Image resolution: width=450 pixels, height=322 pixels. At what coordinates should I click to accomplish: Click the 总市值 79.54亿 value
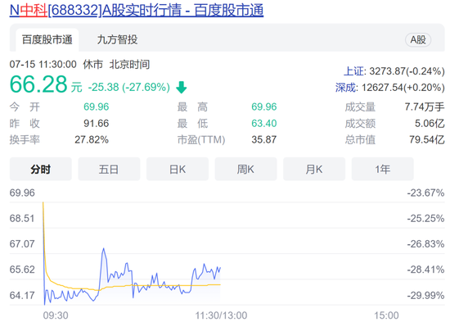click(x=427, y=140)
